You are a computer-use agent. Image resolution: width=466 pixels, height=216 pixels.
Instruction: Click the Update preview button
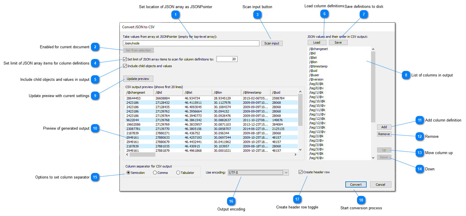pyautogui.click(x=138, y=79)
